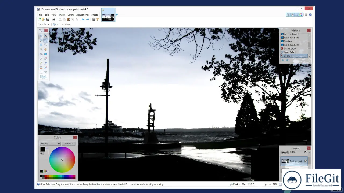Screen dimensions: 344x193
Task: Select the Text tool
Action: 41,72
